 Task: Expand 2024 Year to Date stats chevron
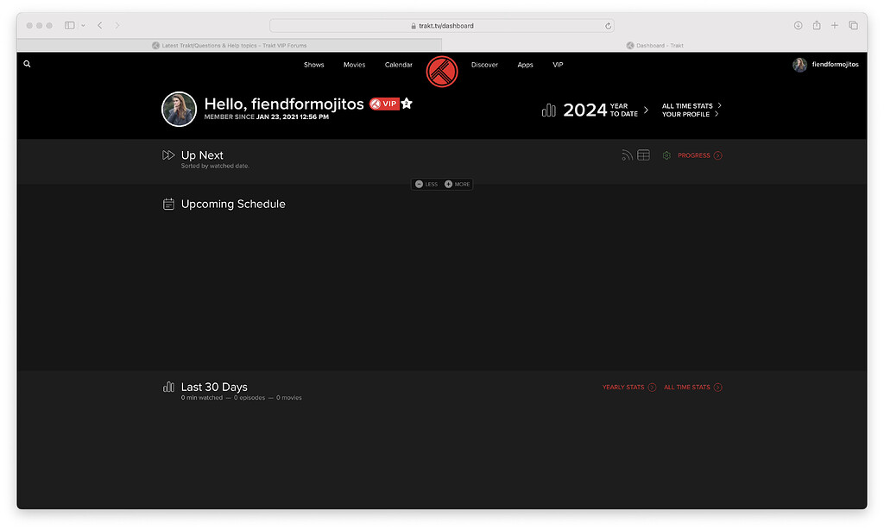coord(646,110)
